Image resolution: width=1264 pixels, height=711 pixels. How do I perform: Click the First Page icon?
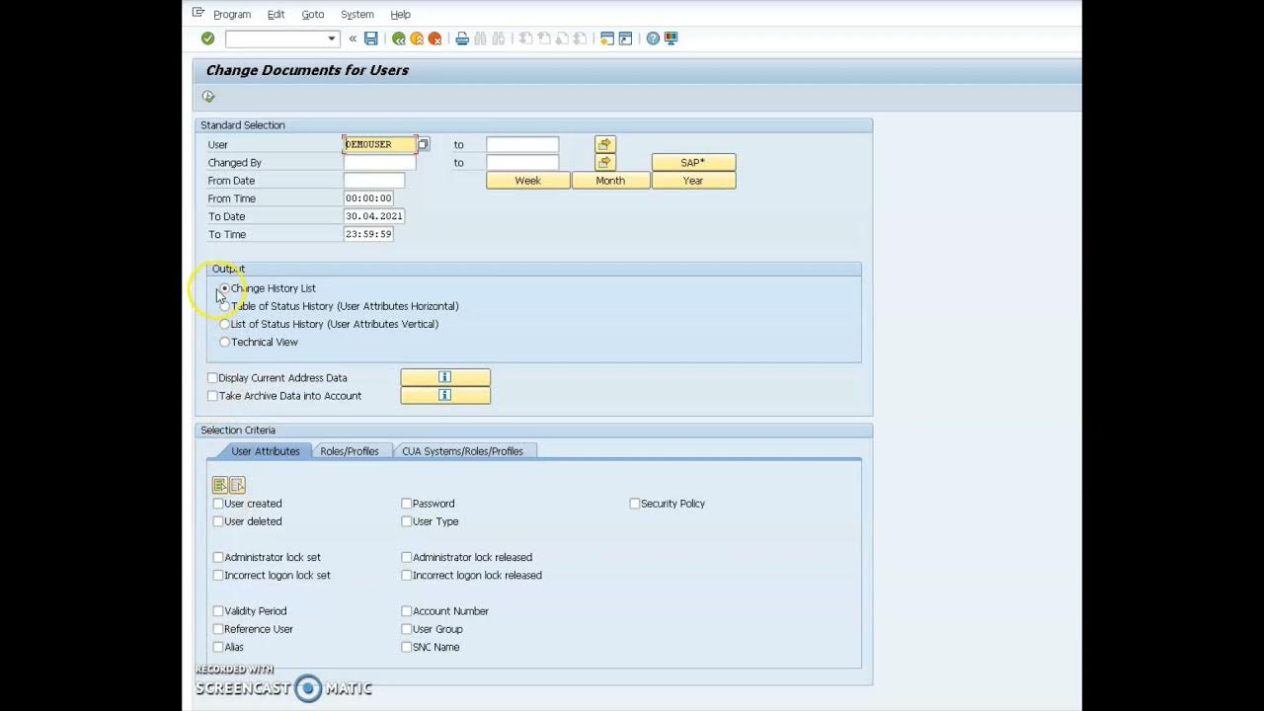click(526, 39)
